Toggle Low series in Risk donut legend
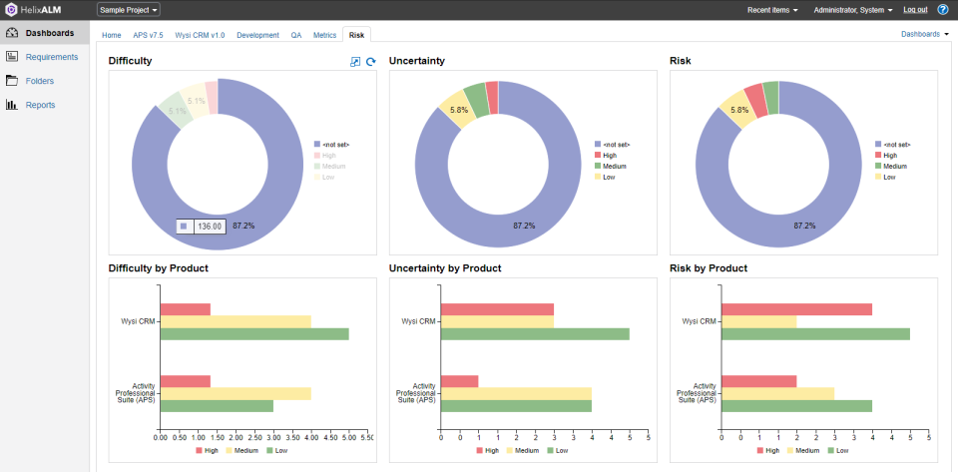Viewport: 958px width, 472px height. 886,177
